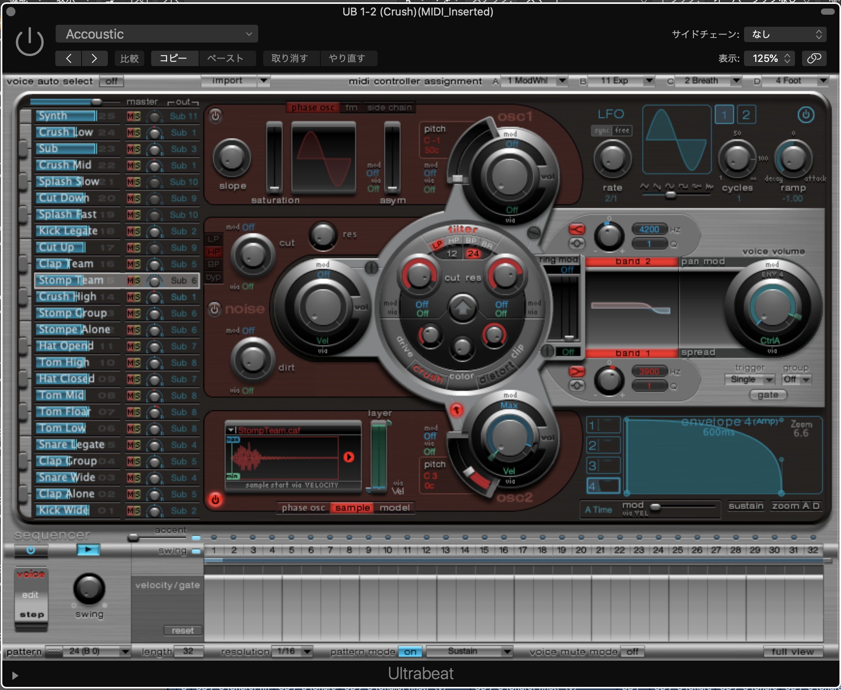Image resolution: width=841 pixels, height=690 pixels.
Task: Adjust the master volume slider
Action: click(x=96, y=102)
